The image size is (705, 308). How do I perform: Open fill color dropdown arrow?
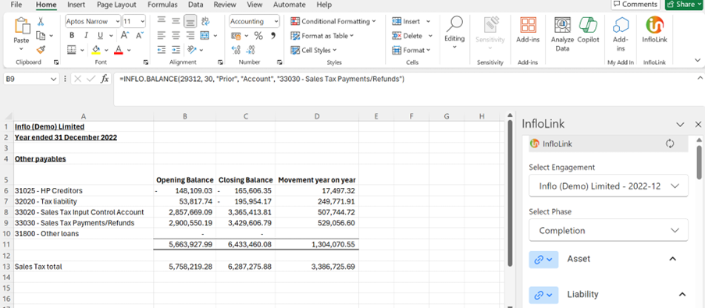click(106, 50)
